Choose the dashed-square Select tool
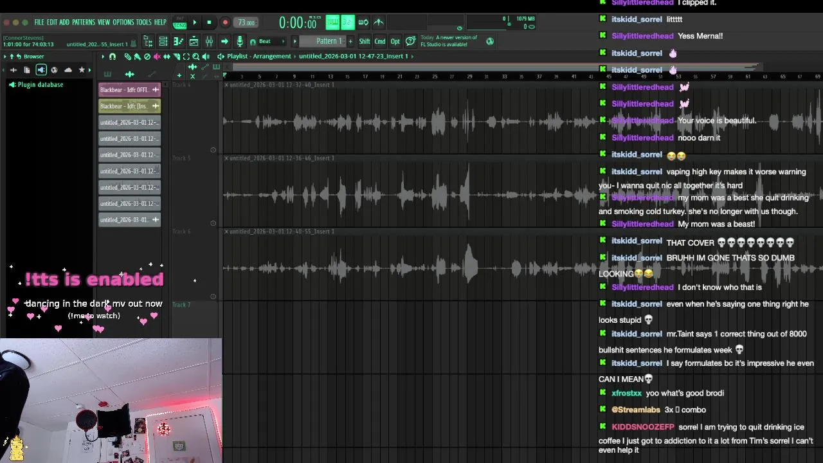 [x=186, y=56]
